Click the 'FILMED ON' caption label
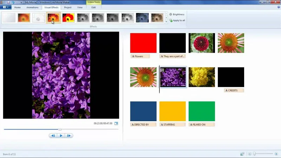Screen dimensions: 281x158 (x=202, y=125)
